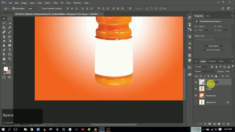Toggle lock image pixels
Viewport: 235px width, 132px height.
(x=205, y=76)
